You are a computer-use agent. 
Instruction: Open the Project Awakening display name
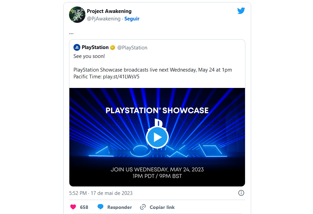click(x=109, y=11)
